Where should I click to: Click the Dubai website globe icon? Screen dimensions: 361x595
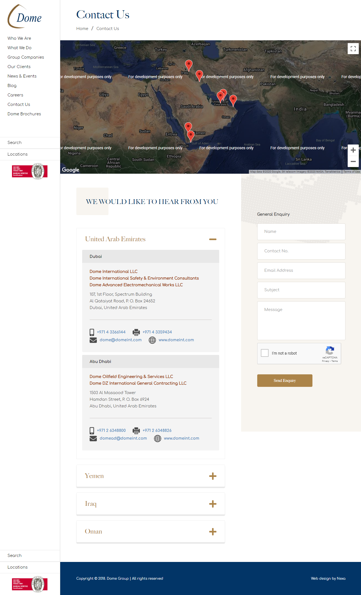tap(152, 340)
